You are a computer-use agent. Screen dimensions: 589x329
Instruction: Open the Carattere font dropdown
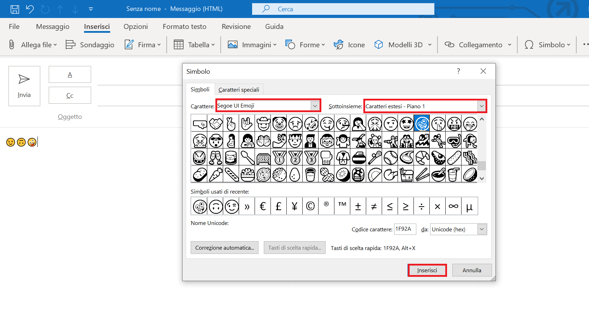pos(315,106)
